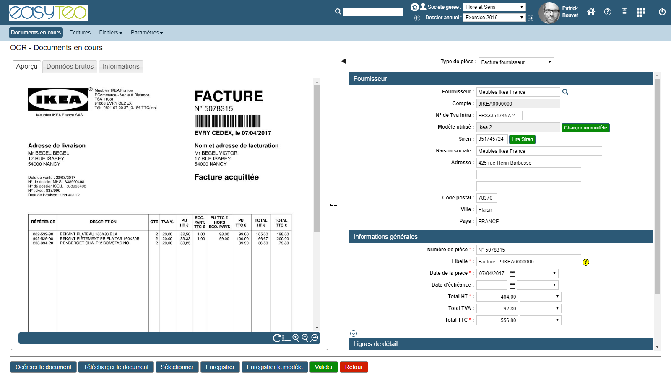
Task: Open the Société gérée dropdown
Action: pos(494,7)
